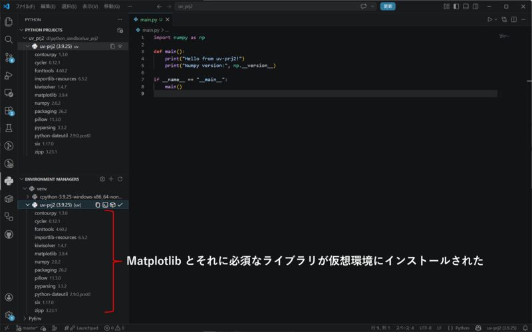This screenshot has height=332, width=532.
Task: Click the notifications bell in status bar
Action: pyautogui.click(x=525, y=328)
